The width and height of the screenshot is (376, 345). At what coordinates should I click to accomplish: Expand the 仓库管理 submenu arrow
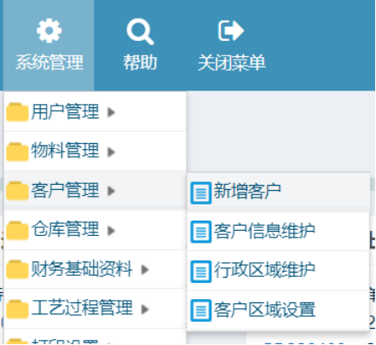pos(111,231)
